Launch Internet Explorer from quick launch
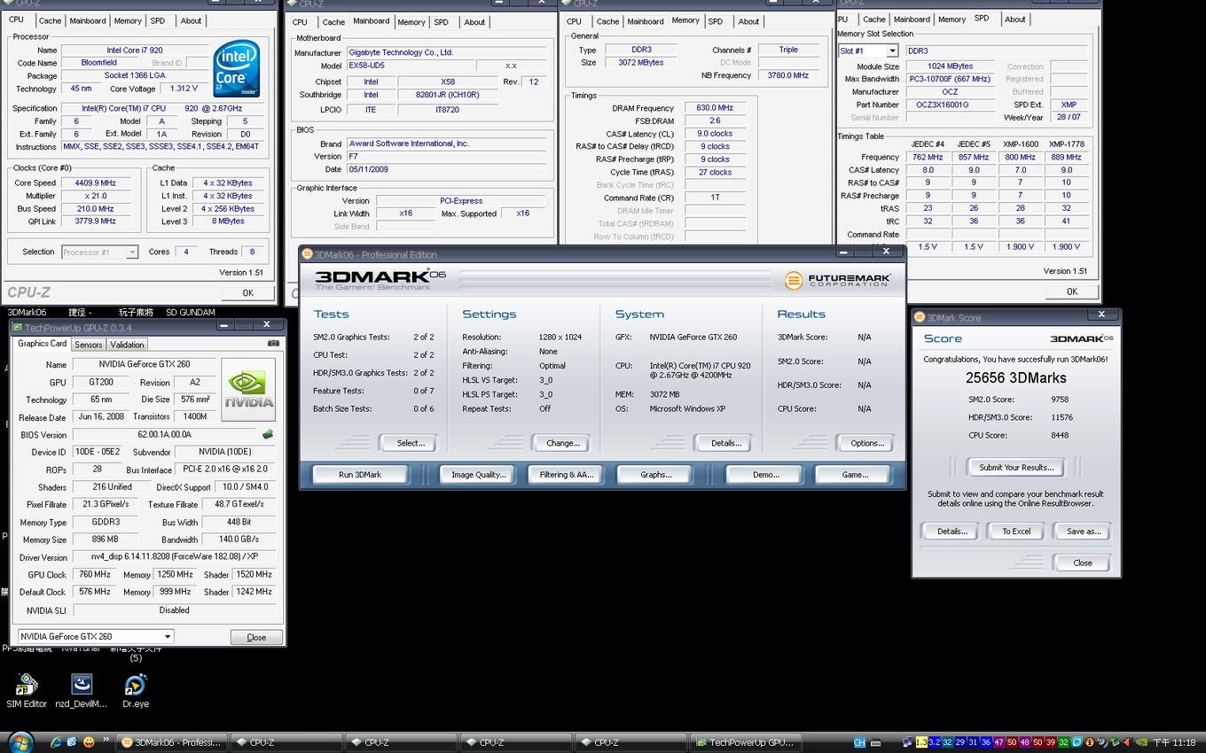1206x753 pixels. click(57, 742)
